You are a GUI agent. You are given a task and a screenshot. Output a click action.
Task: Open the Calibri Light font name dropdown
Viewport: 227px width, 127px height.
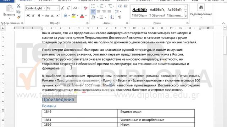coord(44,8)
